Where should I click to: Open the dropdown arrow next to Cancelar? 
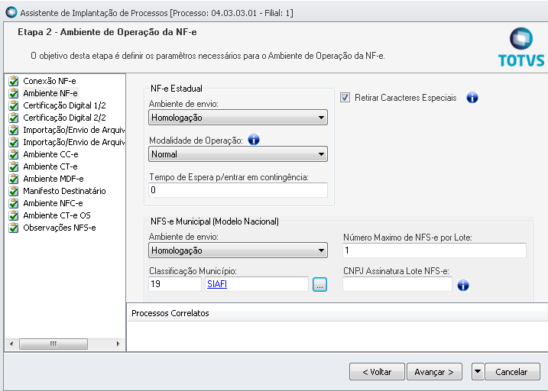pyautogui.click(x=478, y=372)
